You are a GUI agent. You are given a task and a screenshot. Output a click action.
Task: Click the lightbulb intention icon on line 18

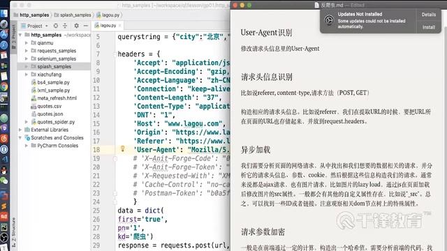pyautogui.click(x=123, y=149)
